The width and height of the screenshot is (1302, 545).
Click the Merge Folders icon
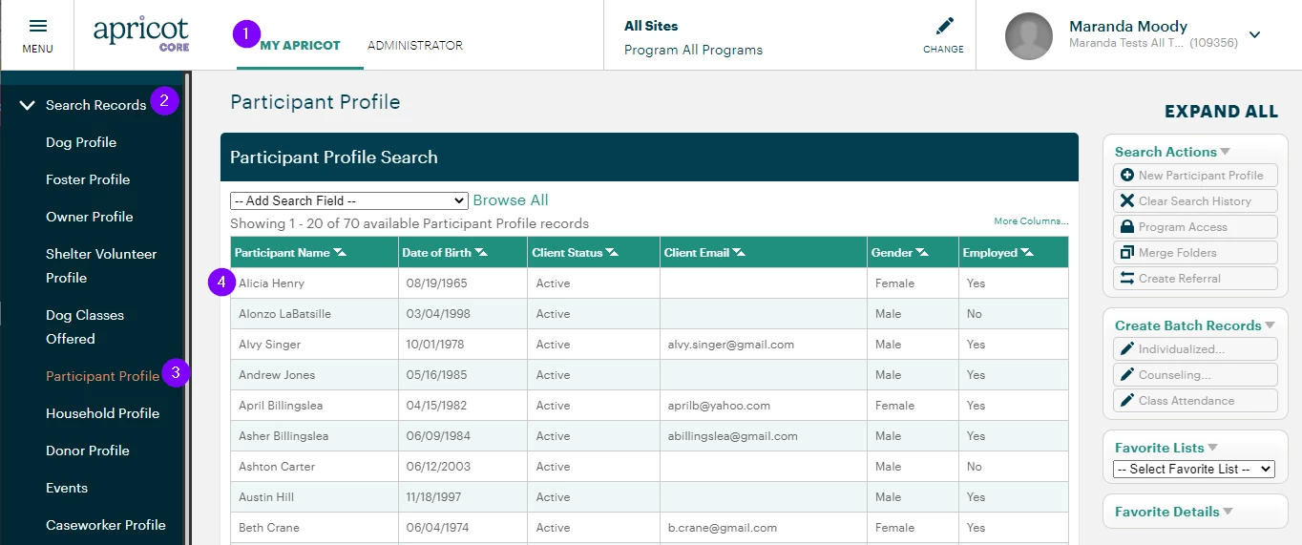coord(1127,253)
